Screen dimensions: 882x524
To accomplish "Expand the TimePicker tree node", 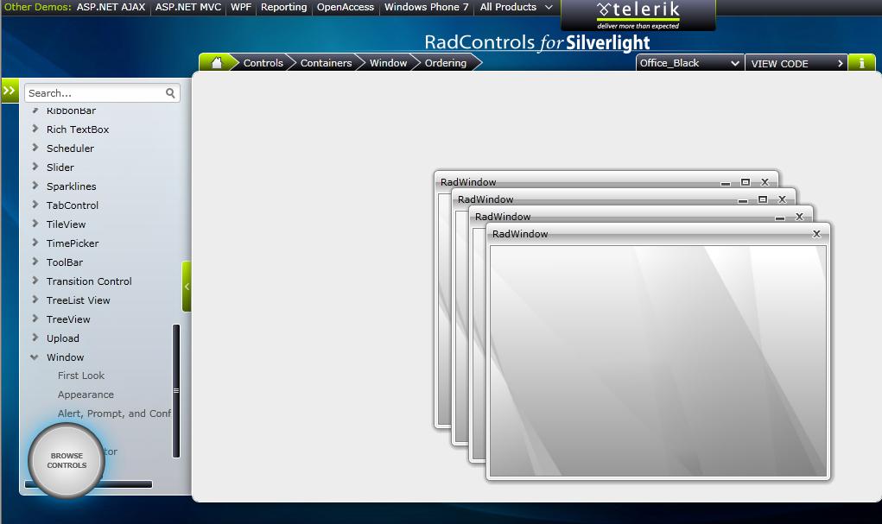I will pyautogui.click(x=35, y=243).
